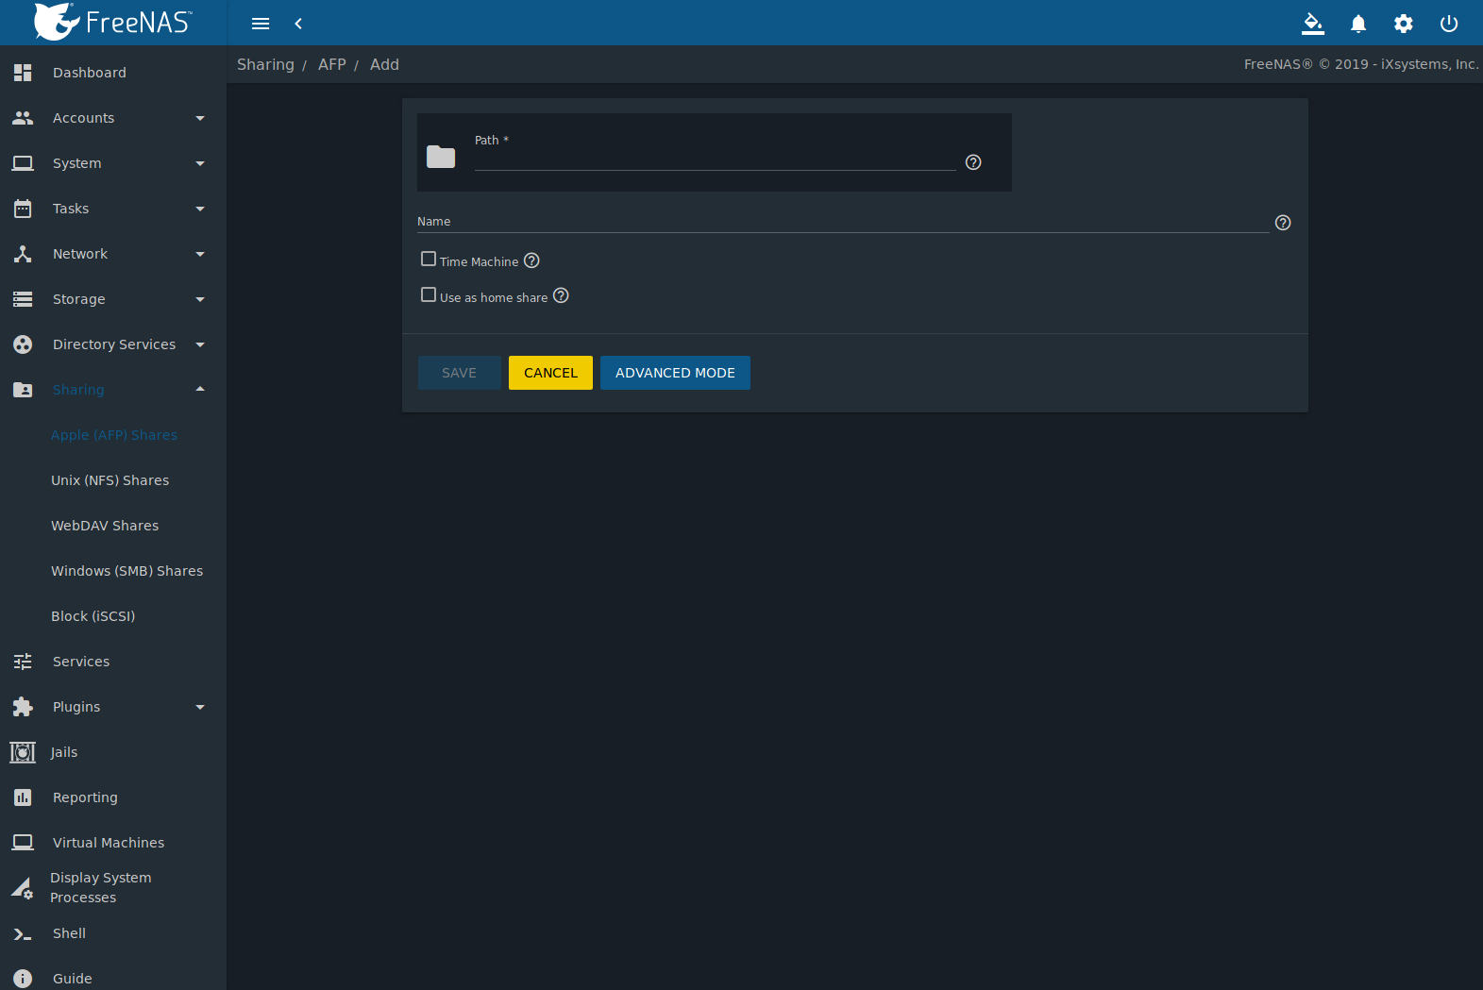Click the System laptop icon
Screen dimensions: 1483x990
click(x=23, y=163)
